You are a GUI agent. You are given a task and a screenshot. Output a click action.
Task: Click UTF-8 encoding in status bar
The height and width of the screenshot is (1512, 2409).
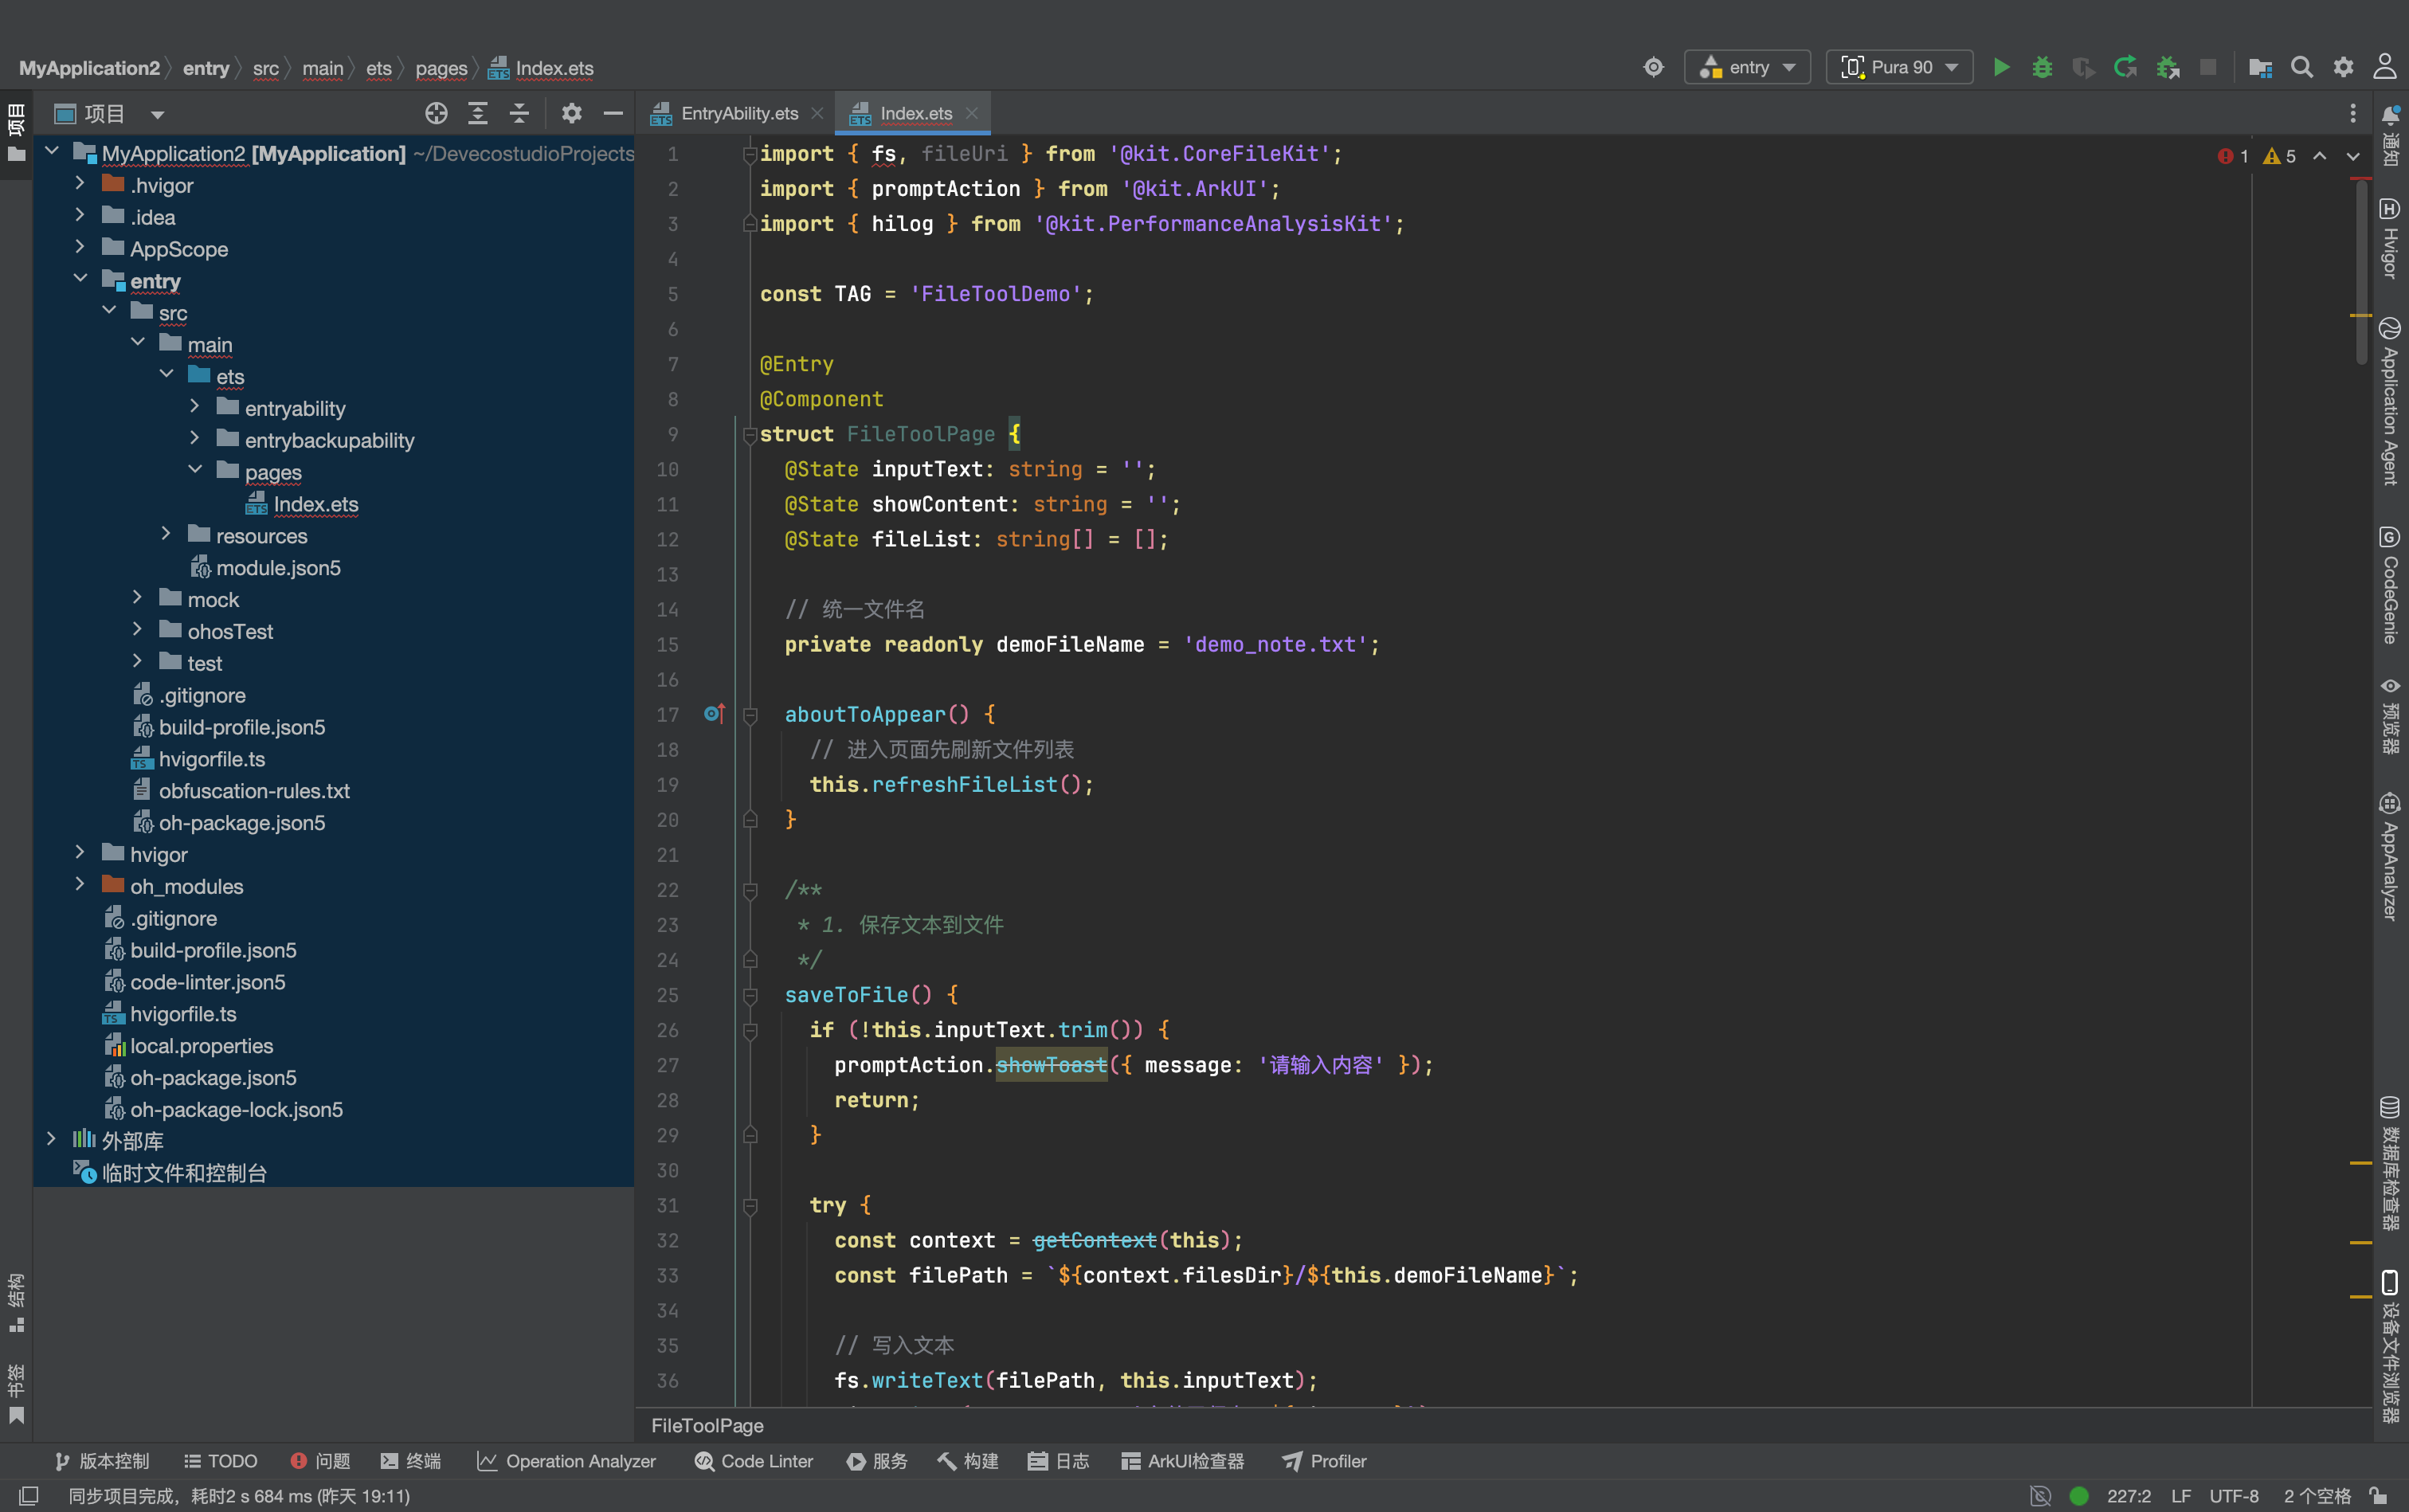2235,1496
